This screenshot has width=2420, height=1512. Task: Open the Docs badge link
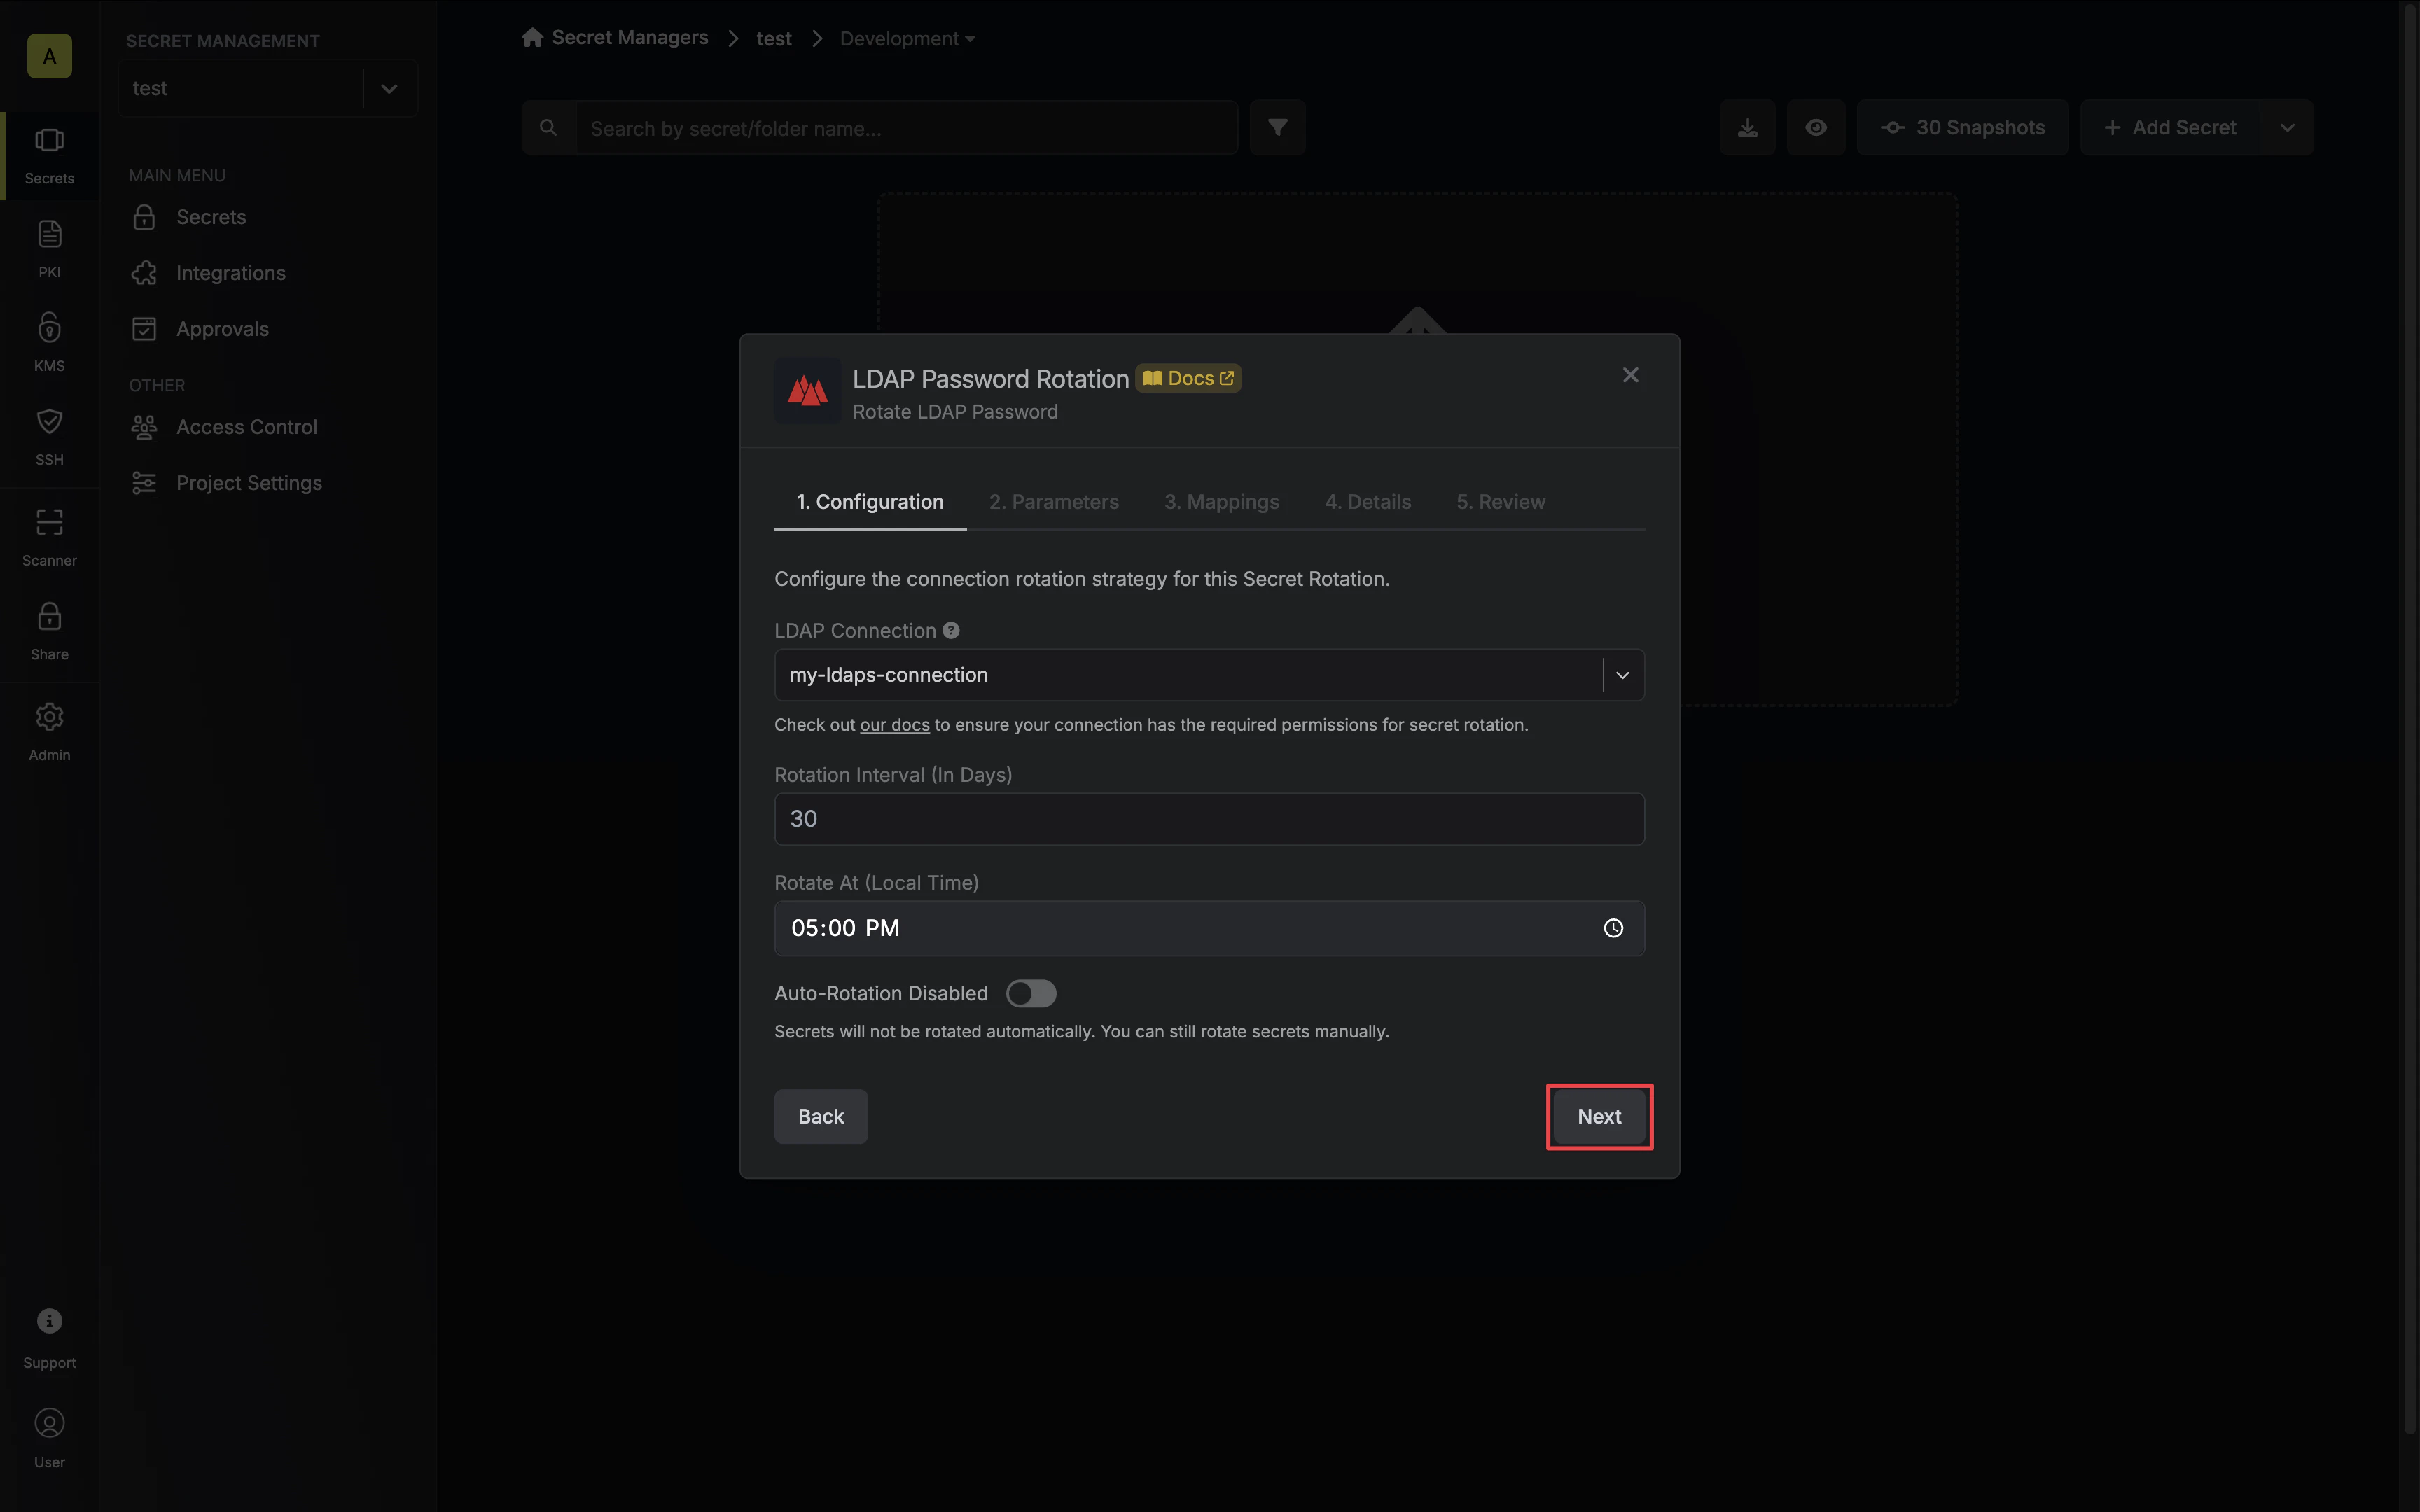point(1188,378)
